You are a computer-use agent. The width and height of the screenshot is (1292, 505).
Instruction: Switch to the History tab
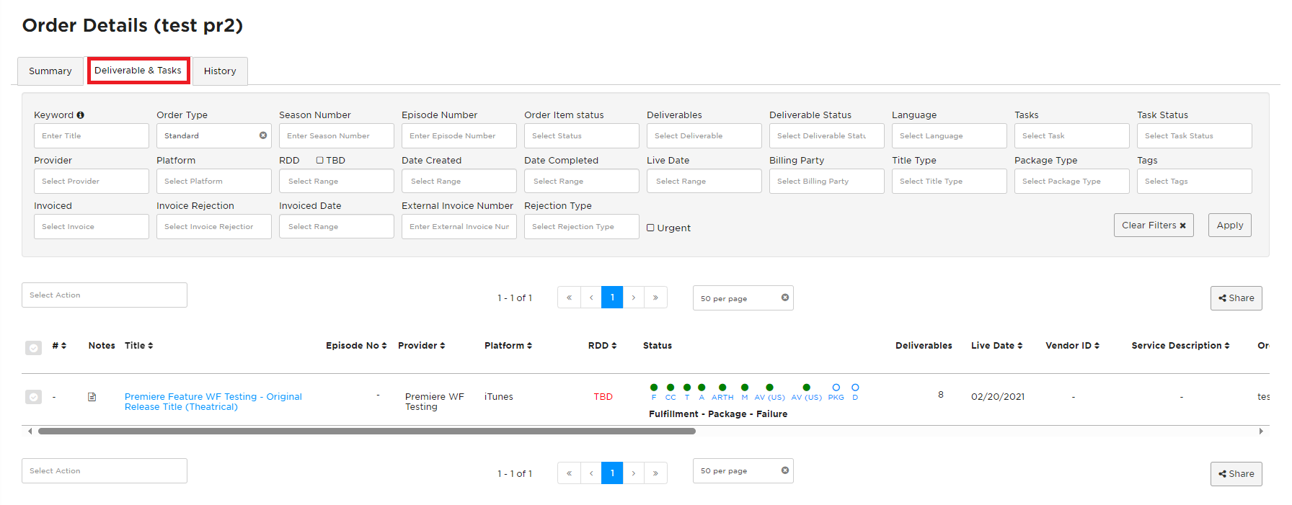pyautogui.click(x=220, y=71)
